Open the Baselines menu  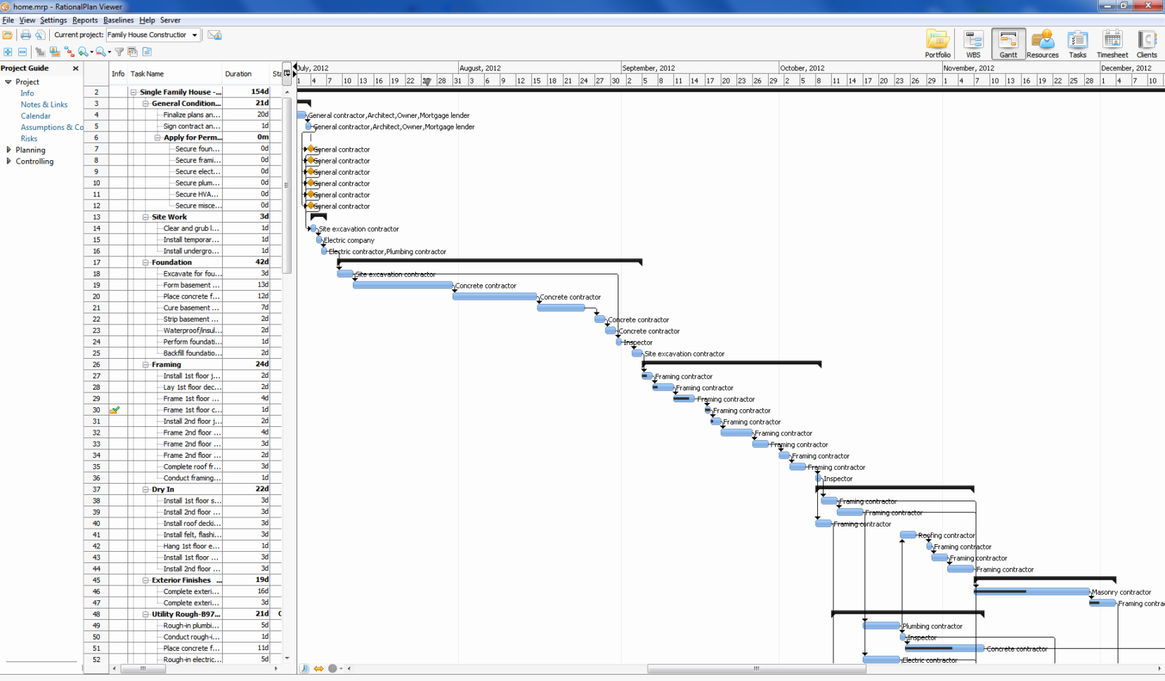point(118,20)
